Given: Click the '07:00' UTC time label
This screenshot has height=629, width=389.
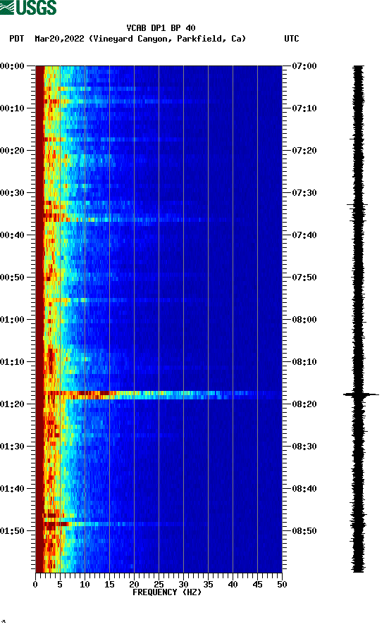Looking at the screenshot, I should point(304,66).
